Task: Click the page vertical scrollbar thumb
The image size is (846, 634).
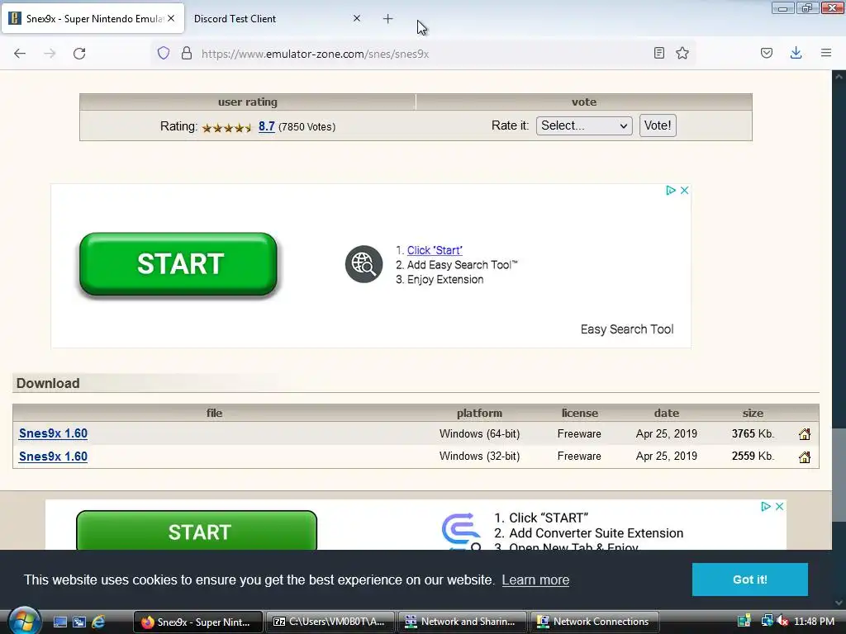Action: [x=839, y=475]
